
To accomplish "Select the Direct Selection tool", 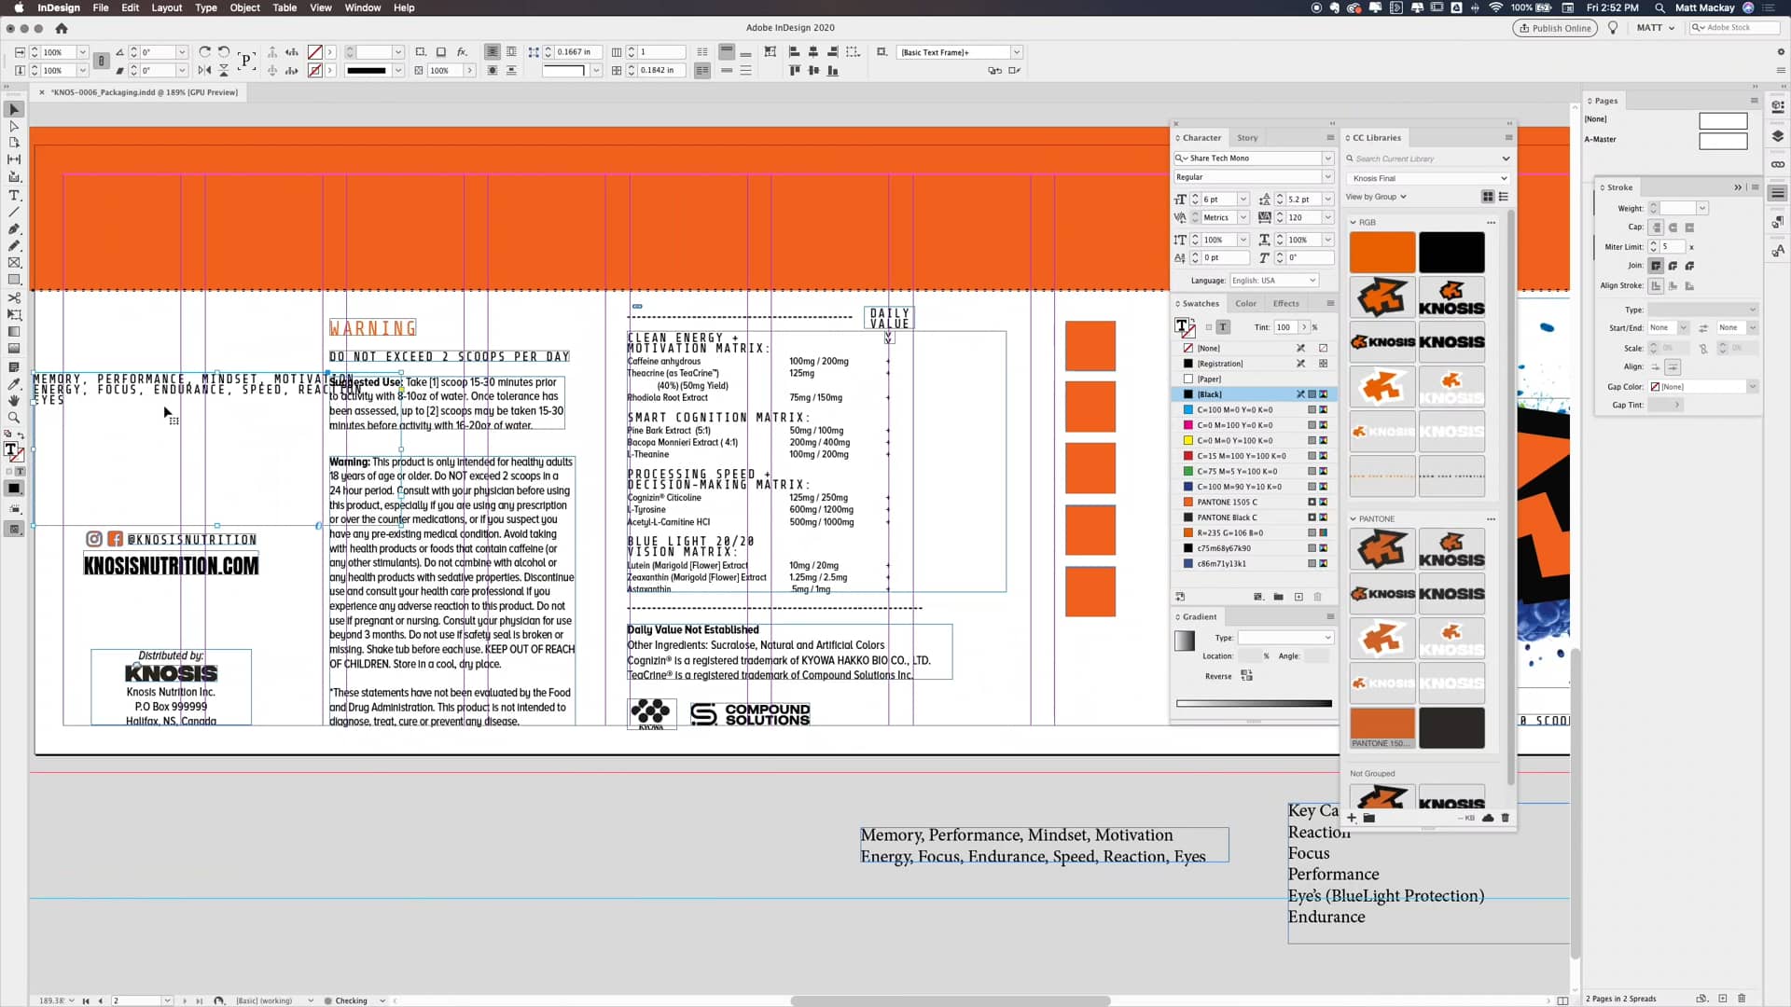I will click(14, 126).
